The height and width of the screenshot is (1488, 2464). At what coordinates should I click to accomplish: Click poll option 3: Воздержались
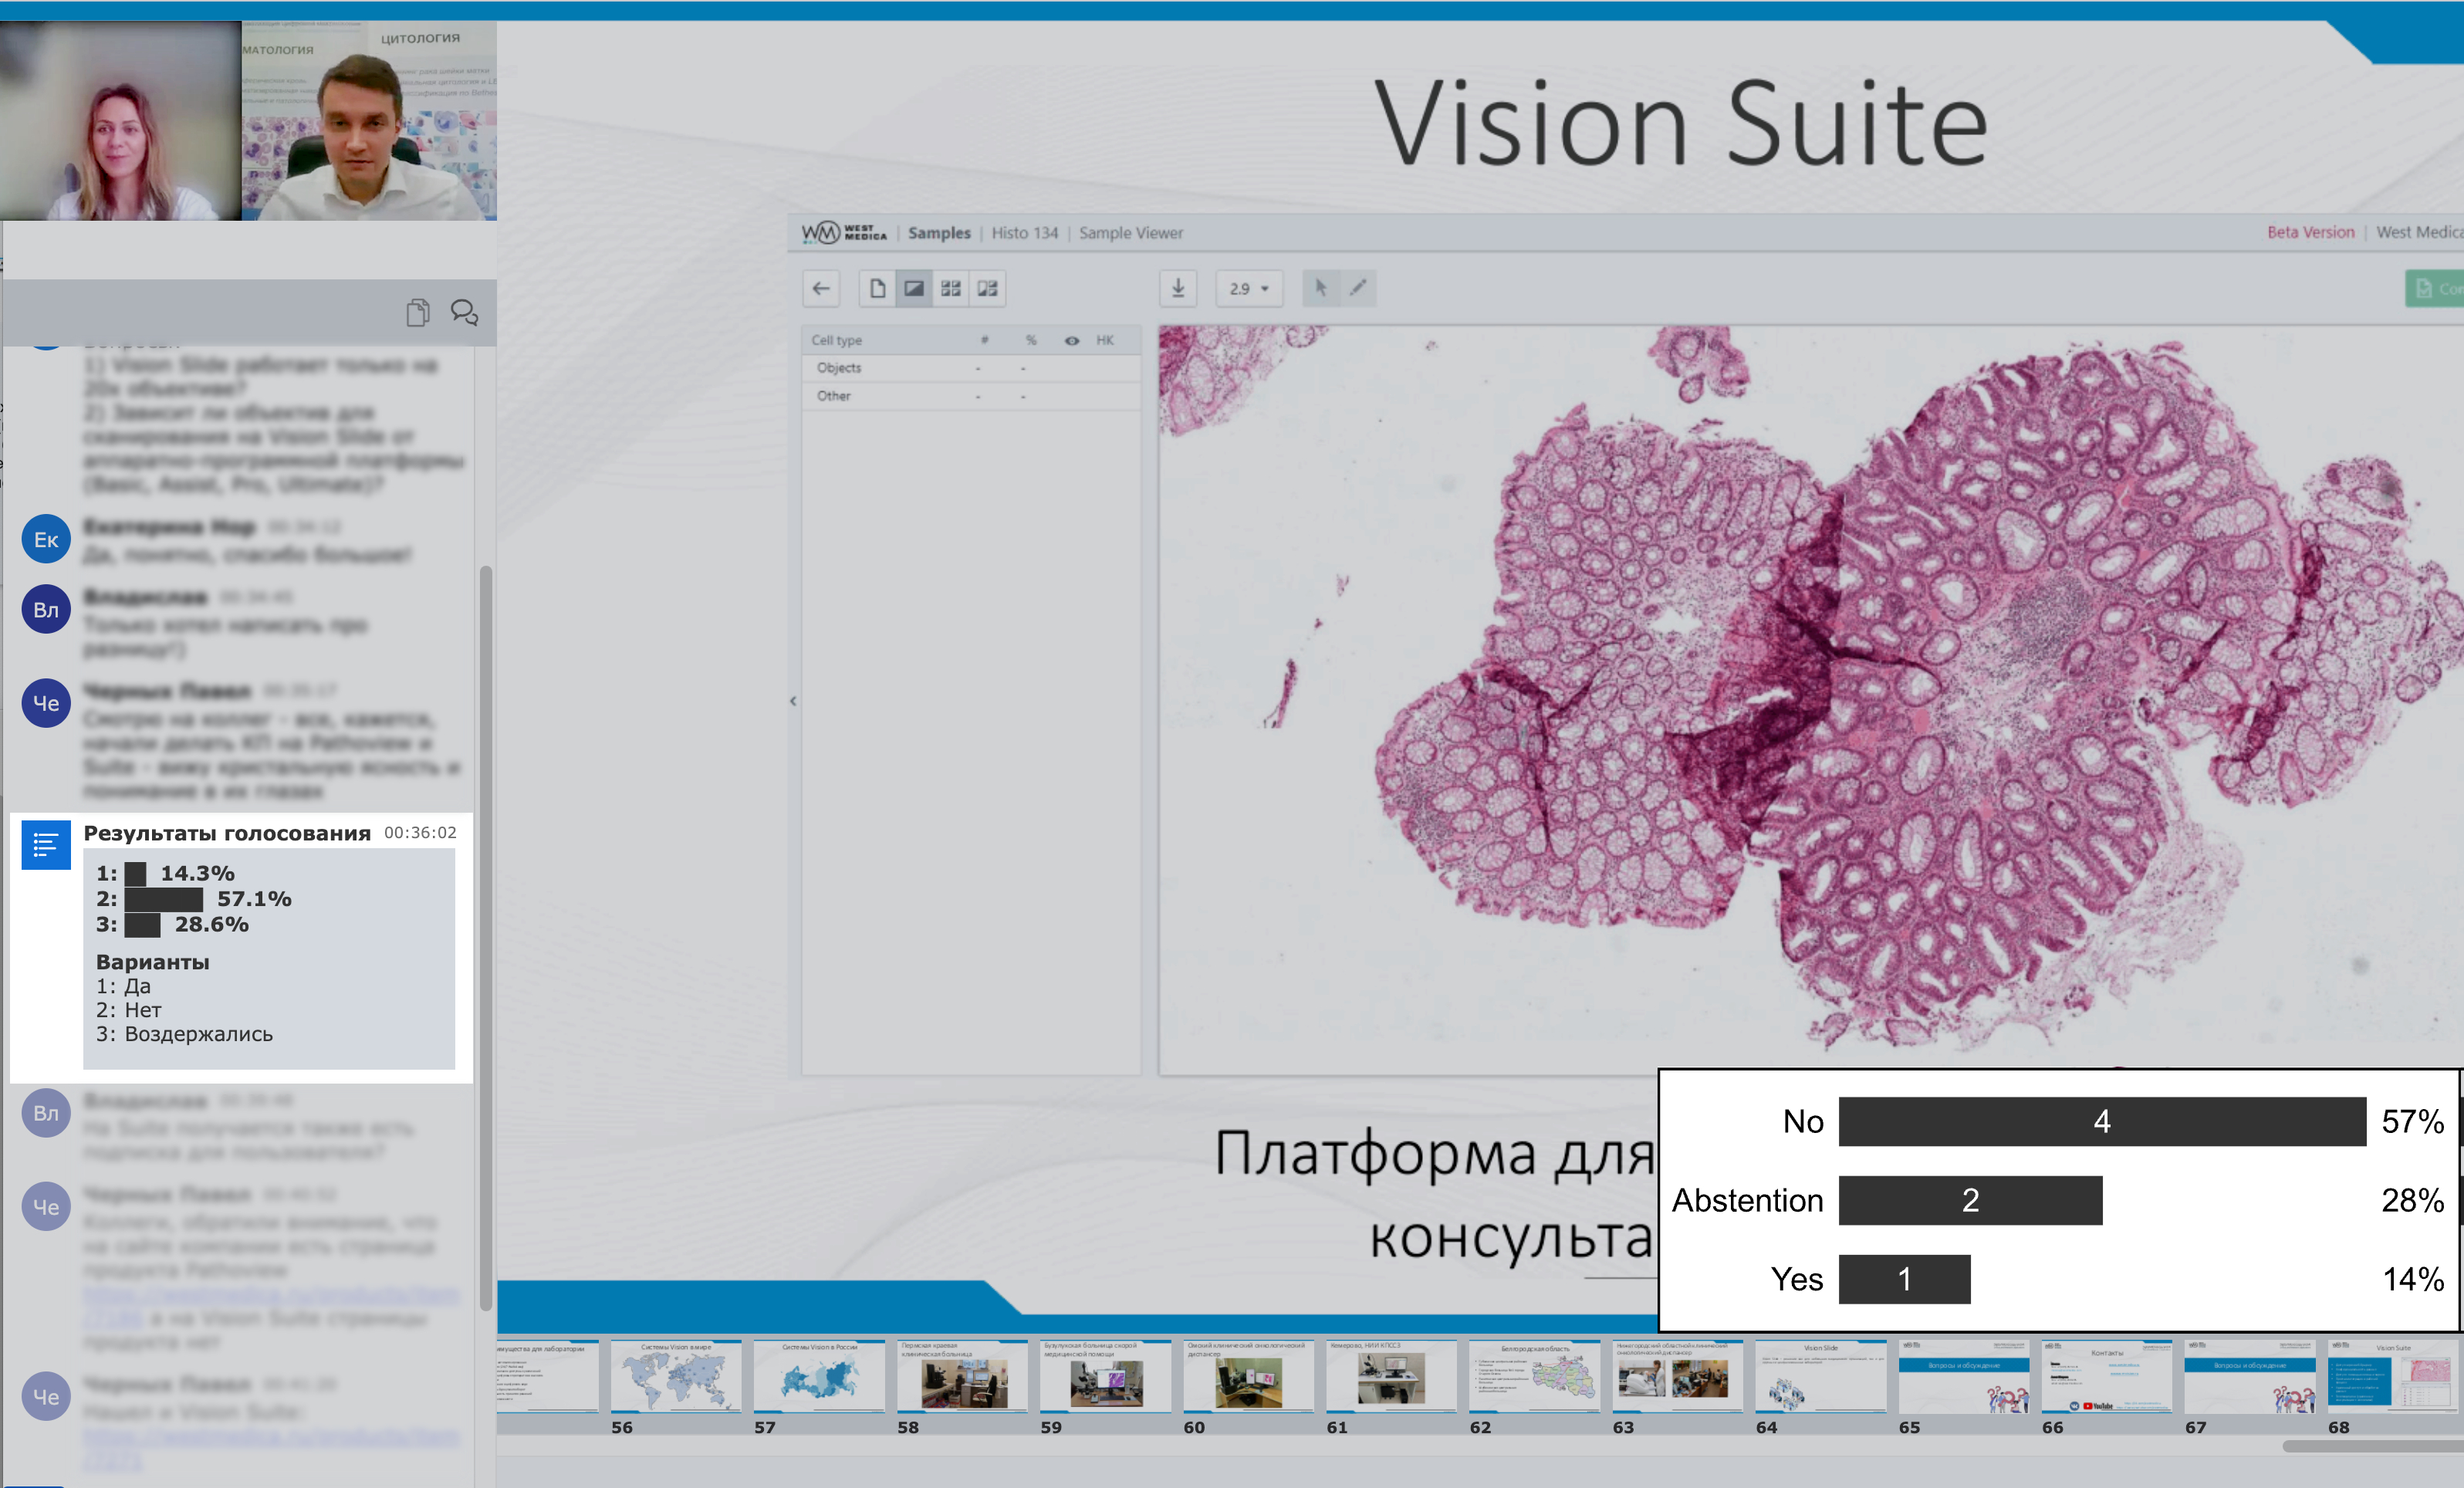click(184, 1034)
